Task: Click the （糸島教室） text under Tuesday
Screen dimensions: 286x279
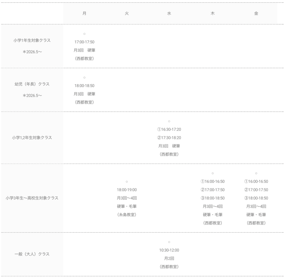Action: click(x=127, y=215)
